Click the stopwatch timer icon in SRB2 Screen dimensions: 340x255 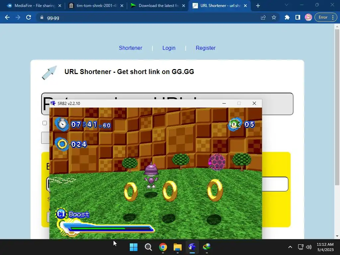click(62, 124)
